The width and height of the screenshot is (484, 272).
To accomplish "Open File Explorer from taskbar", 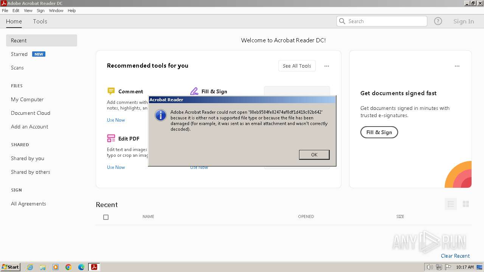I will click(x=43, y=267).
